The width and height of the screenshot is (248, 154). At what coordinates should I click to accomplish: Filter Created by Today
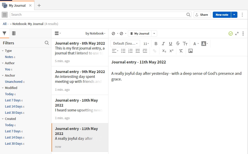pos(9,125)
